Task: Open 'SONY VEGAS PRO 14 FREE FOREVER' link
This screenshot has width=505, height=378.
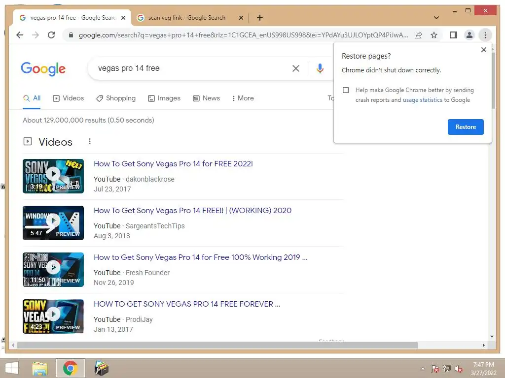Action: 187,304
